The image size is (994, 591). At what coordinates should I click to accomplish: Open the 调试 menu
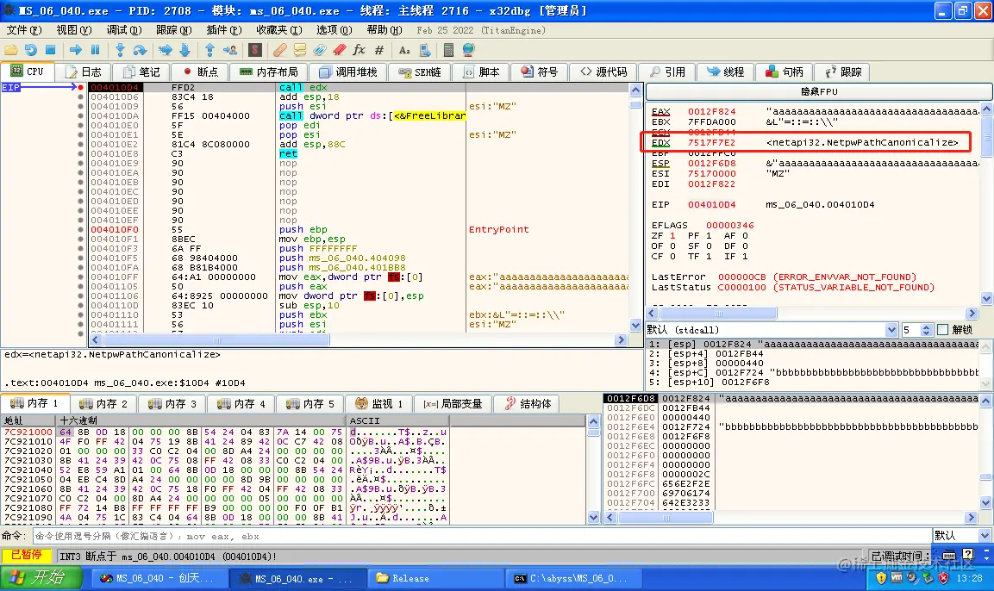pyautogui.click(x=124, y=30)
